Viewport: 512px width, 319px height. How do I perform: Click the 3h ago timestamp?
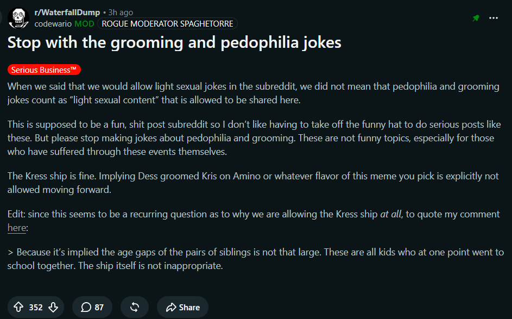pos(121,12)
